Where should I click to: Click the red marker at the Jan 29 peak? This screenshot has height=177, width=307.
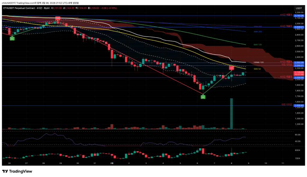tap(58, 19)
